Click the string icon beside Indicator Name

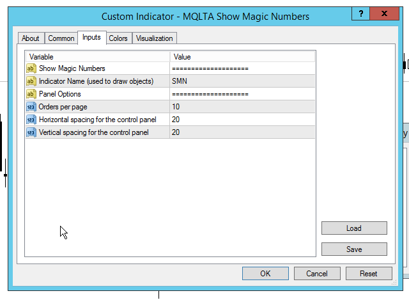pyautogui.click(x=31, y=81)
